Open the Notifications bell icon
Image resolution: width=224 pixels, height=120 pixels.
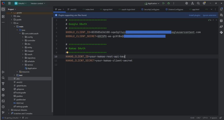(x=221, y=9)
